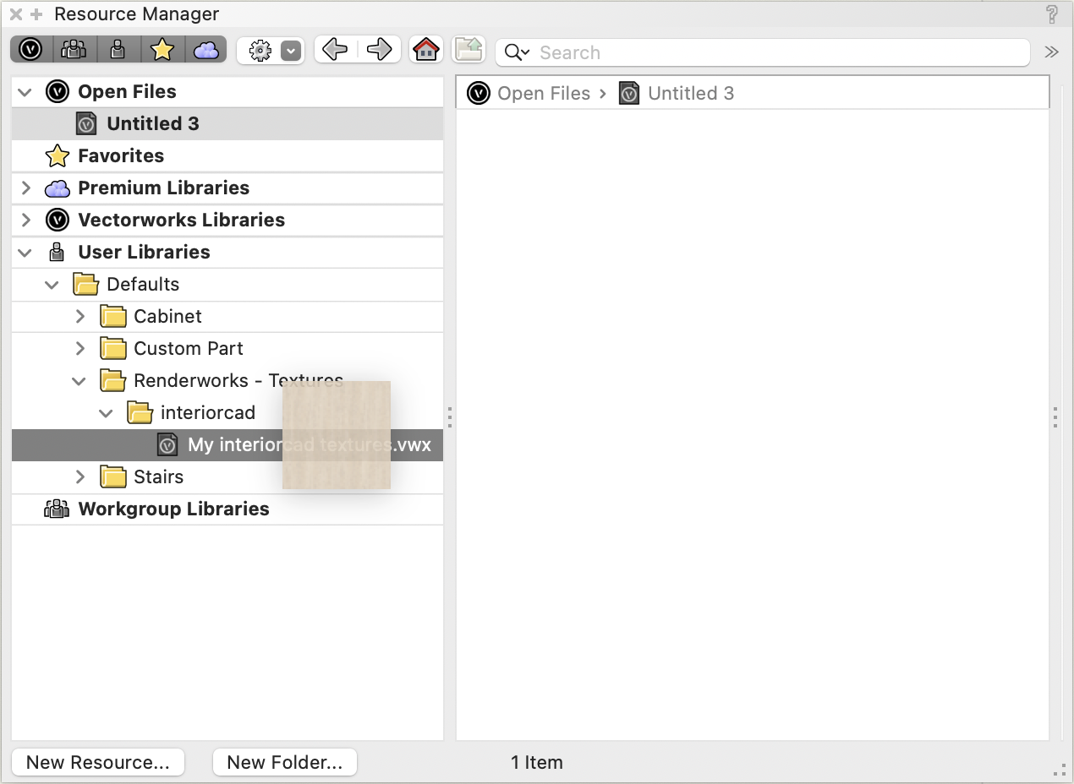
Task: Expand the Cabinet folder
Action: click(x=79, y=316)
